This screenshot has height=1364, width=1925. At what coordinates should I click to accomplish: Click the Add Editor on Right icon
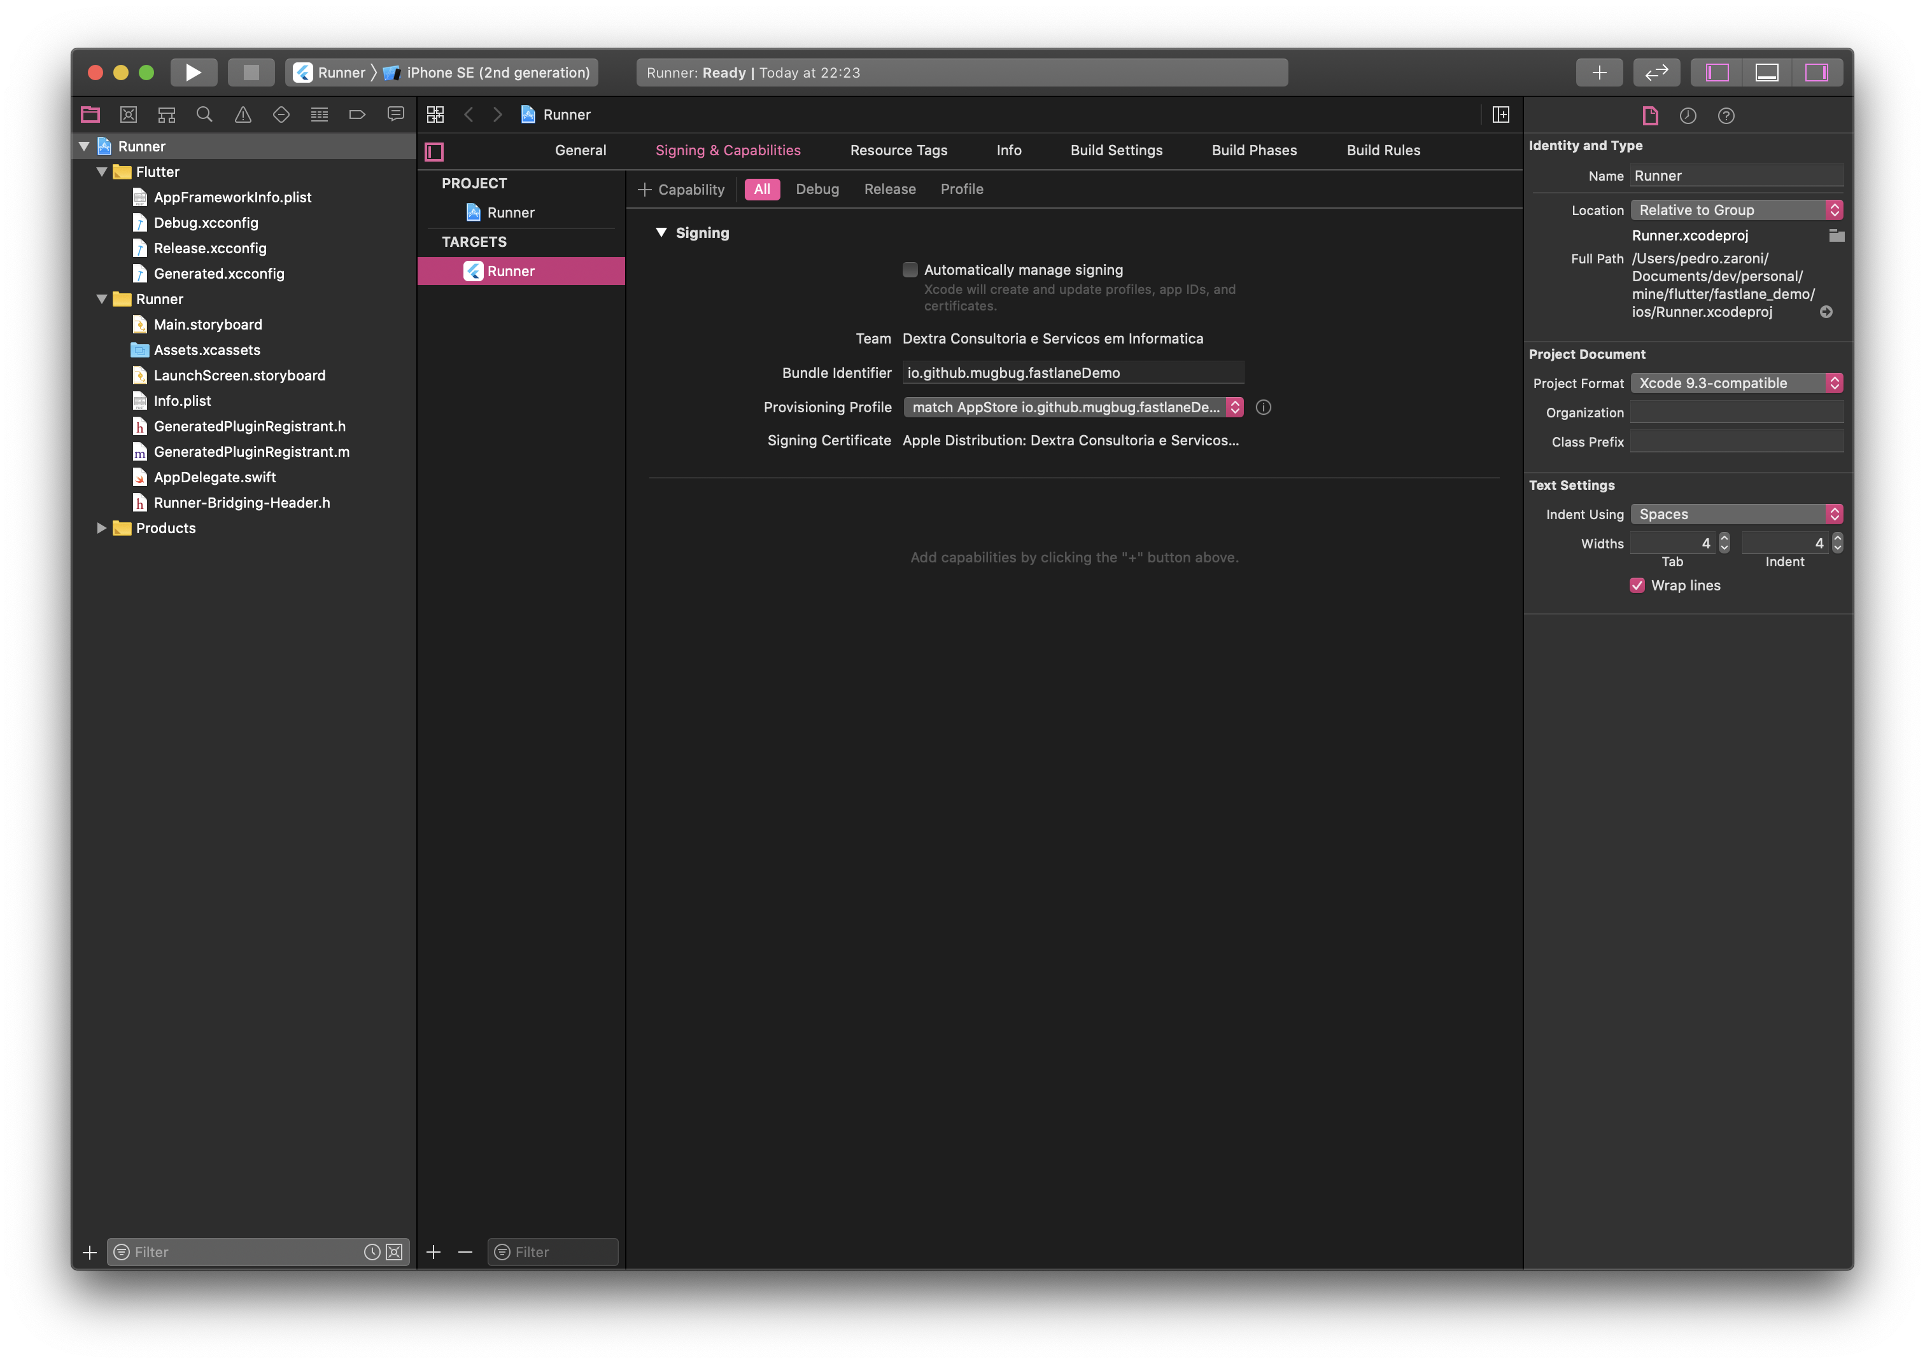point(1500,115)
